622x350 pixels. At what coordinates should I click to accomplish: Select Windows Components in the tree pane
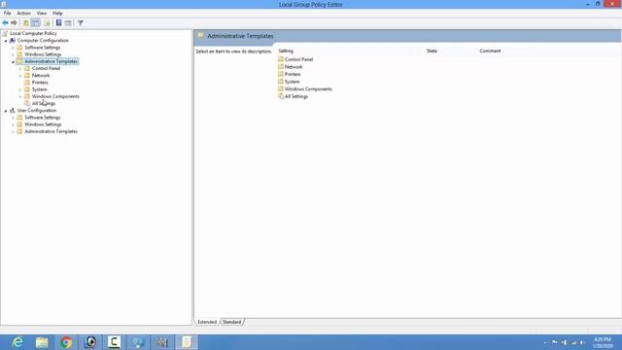pyautogui.click(x=55, y=96)
